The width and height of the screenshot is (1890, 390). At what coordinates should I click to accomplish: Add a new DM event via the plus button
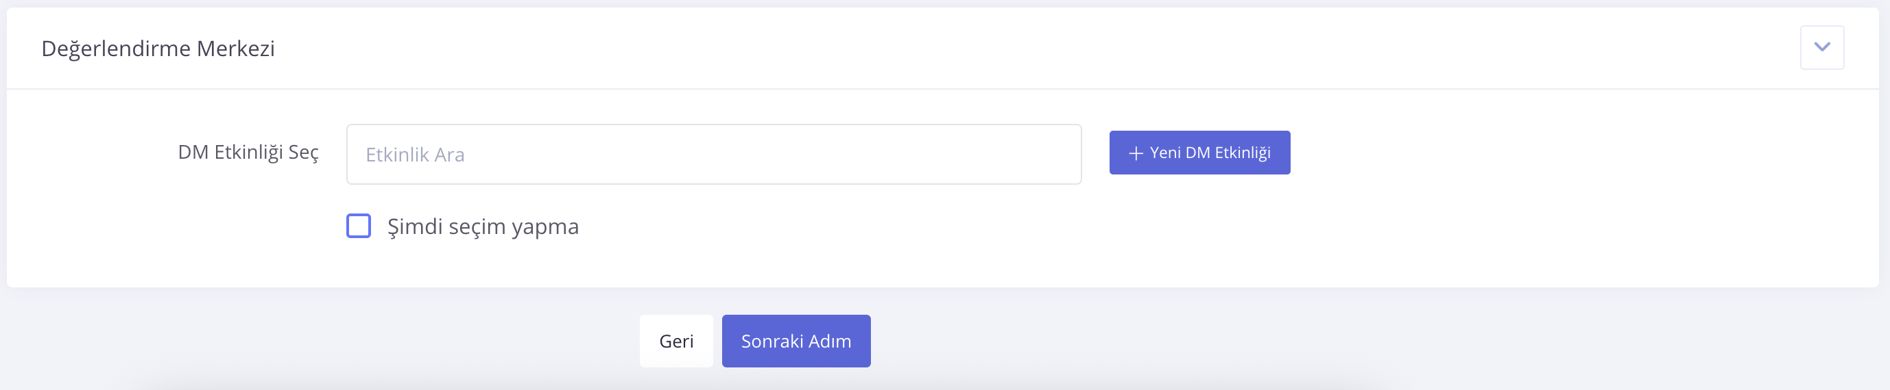(1199, 153)
